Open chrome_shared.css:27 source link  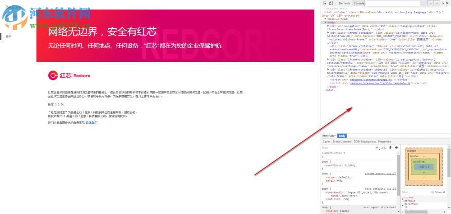pos(380,174)
